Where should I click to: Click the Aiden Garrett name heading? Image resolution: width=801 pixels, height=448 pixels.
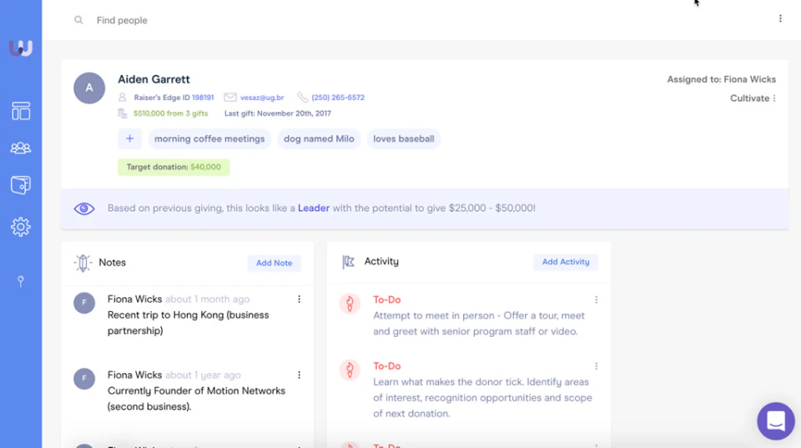click(x=154, y=79)
